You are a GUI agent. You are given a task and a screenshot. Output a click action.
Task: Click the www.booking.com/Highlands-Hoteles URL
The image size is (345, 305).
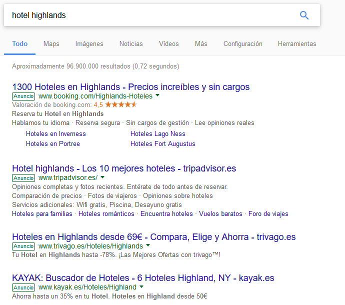(x=95, y=96)
